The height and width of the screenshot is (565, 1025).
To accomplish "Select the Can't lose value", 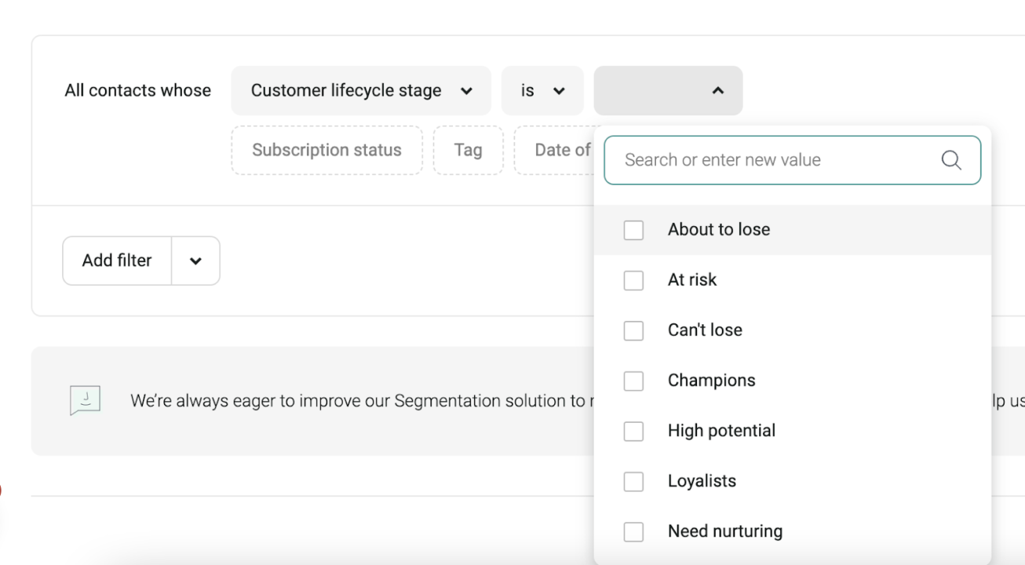I will click(633, 330).
